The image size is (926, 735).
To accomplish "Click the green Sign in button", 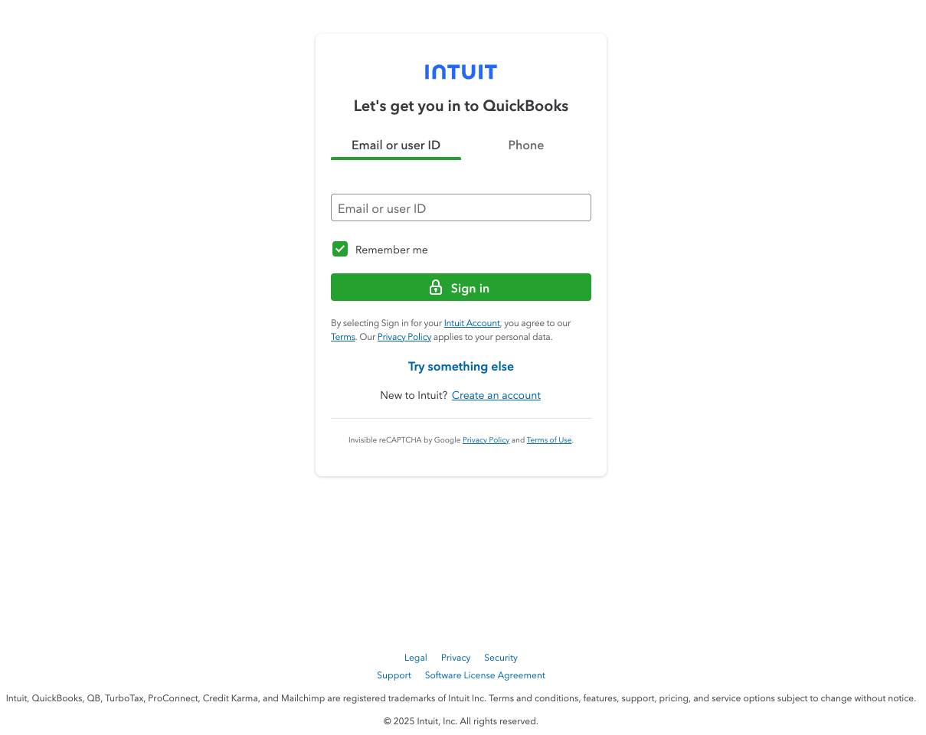I will pos(461,287).
